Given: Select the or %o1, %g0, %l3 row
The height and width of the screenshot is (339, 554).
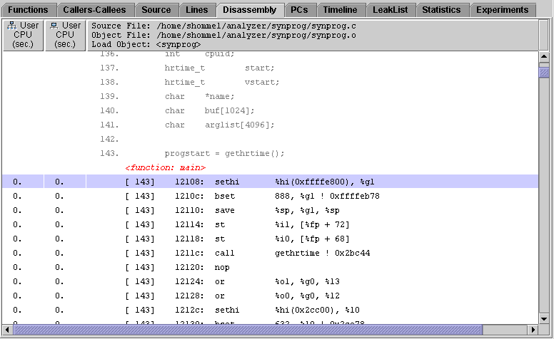Looking at the screenshot, I should (271, 281).
